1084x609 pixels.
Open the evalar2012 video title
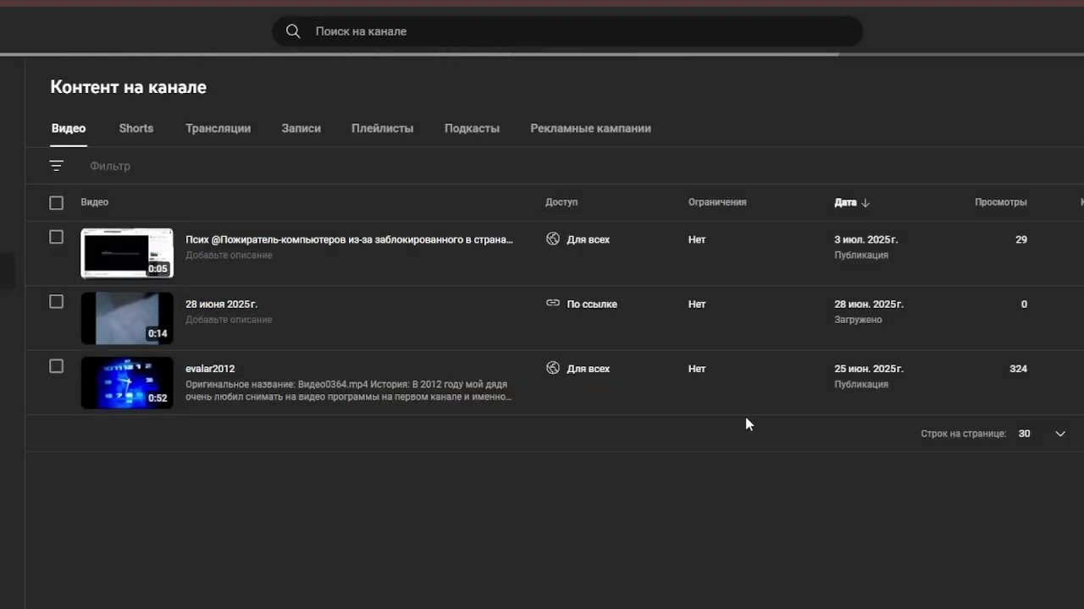[x=210, y=369]
